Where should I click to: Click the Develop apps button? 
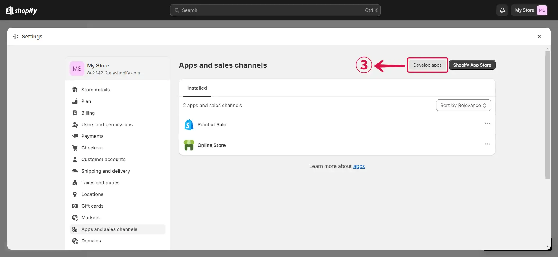(x=427, y=65)
